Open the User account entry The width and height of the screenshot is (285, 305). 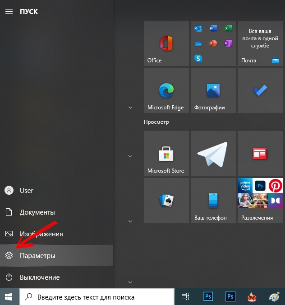(56, 190)
